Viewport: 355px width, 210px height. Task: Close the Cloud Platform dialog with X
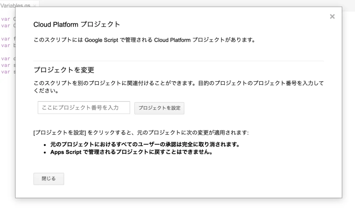tap(332, 17)
